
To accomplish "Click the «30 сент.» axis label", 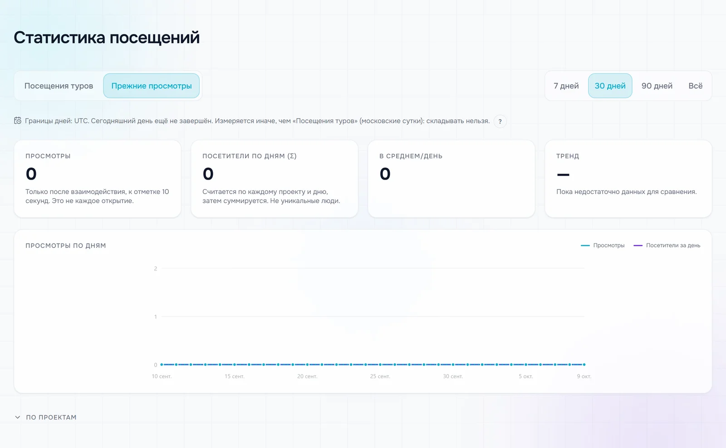I will (453, 376).
